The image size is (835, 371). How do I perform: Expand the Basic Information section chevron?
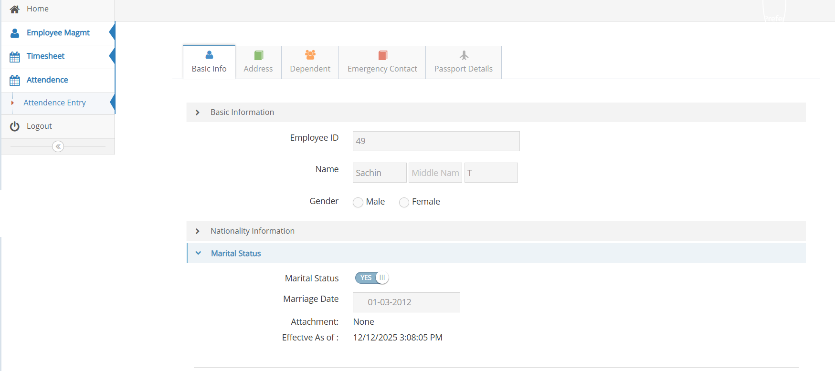(198, 113)
